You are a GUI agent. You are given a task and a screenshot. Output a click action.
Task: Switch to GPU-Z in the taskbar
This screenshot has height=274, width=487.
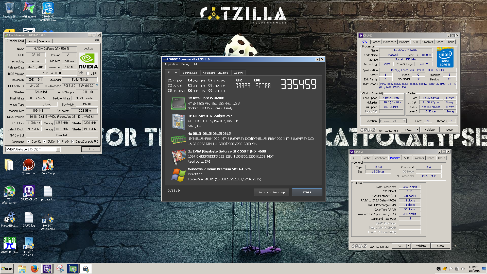point(73,269)
